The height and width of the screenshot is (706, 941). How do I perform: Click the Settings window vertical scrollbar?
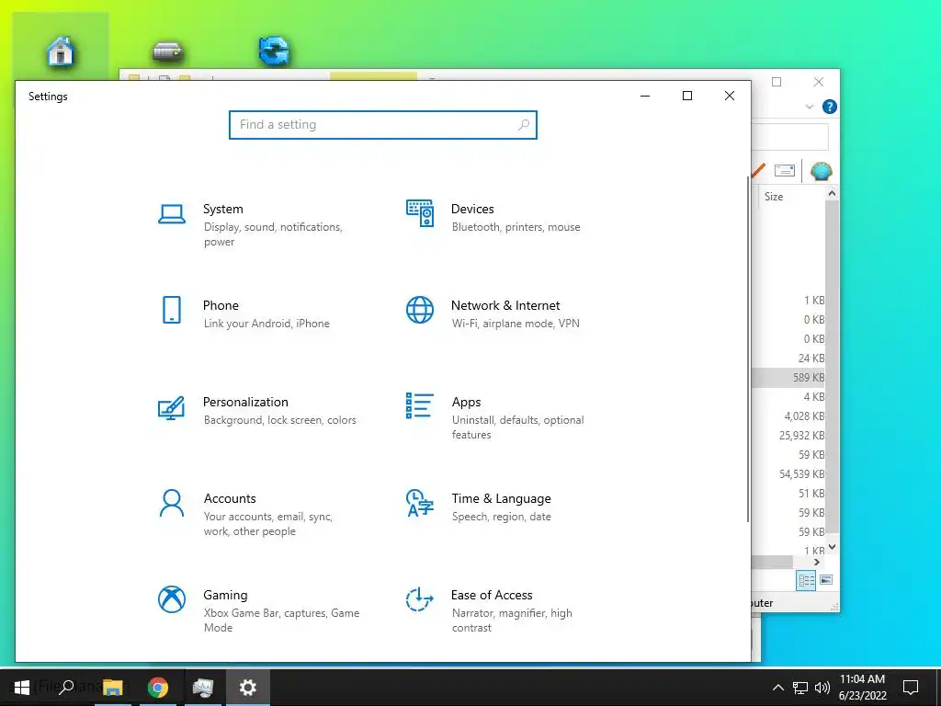748,349
